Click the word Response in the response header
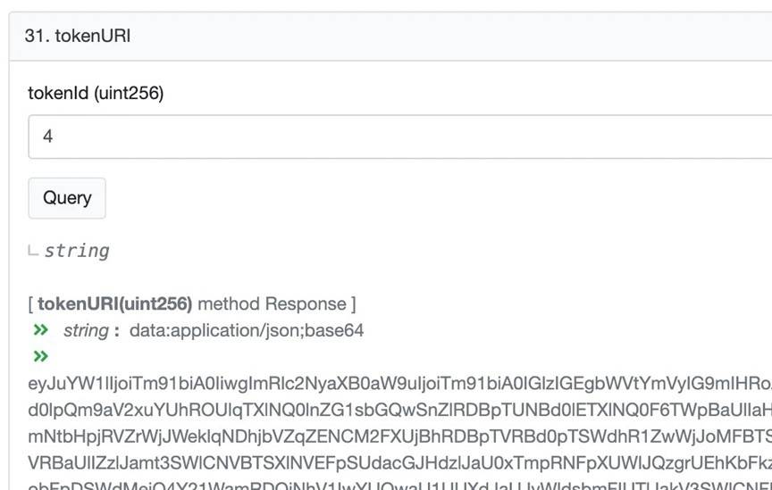The height and width of the screenshot is (490, 772). click(306, 303)
